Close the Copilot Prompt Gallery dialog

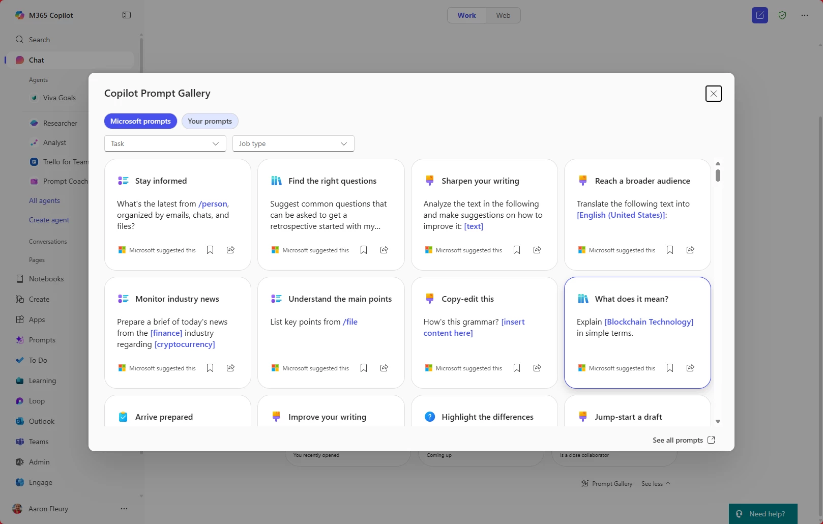[x=714, y=94]
